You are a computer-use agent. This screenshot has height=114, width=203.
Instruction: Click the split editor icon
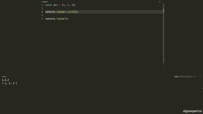[x=160, y=2]
